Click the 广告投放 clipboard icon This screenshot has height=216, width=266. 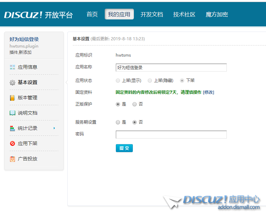click(12, 159)
